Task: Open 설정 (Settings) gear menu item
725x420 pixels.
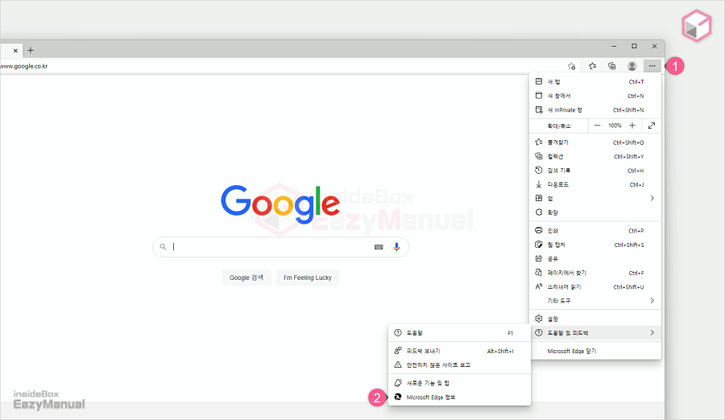Action: (x=595, y=319)
